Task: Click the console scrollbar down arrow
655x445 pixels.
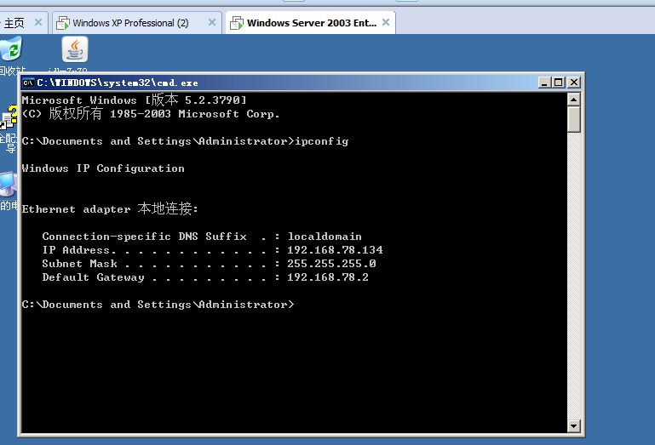Action: [574, 425]
